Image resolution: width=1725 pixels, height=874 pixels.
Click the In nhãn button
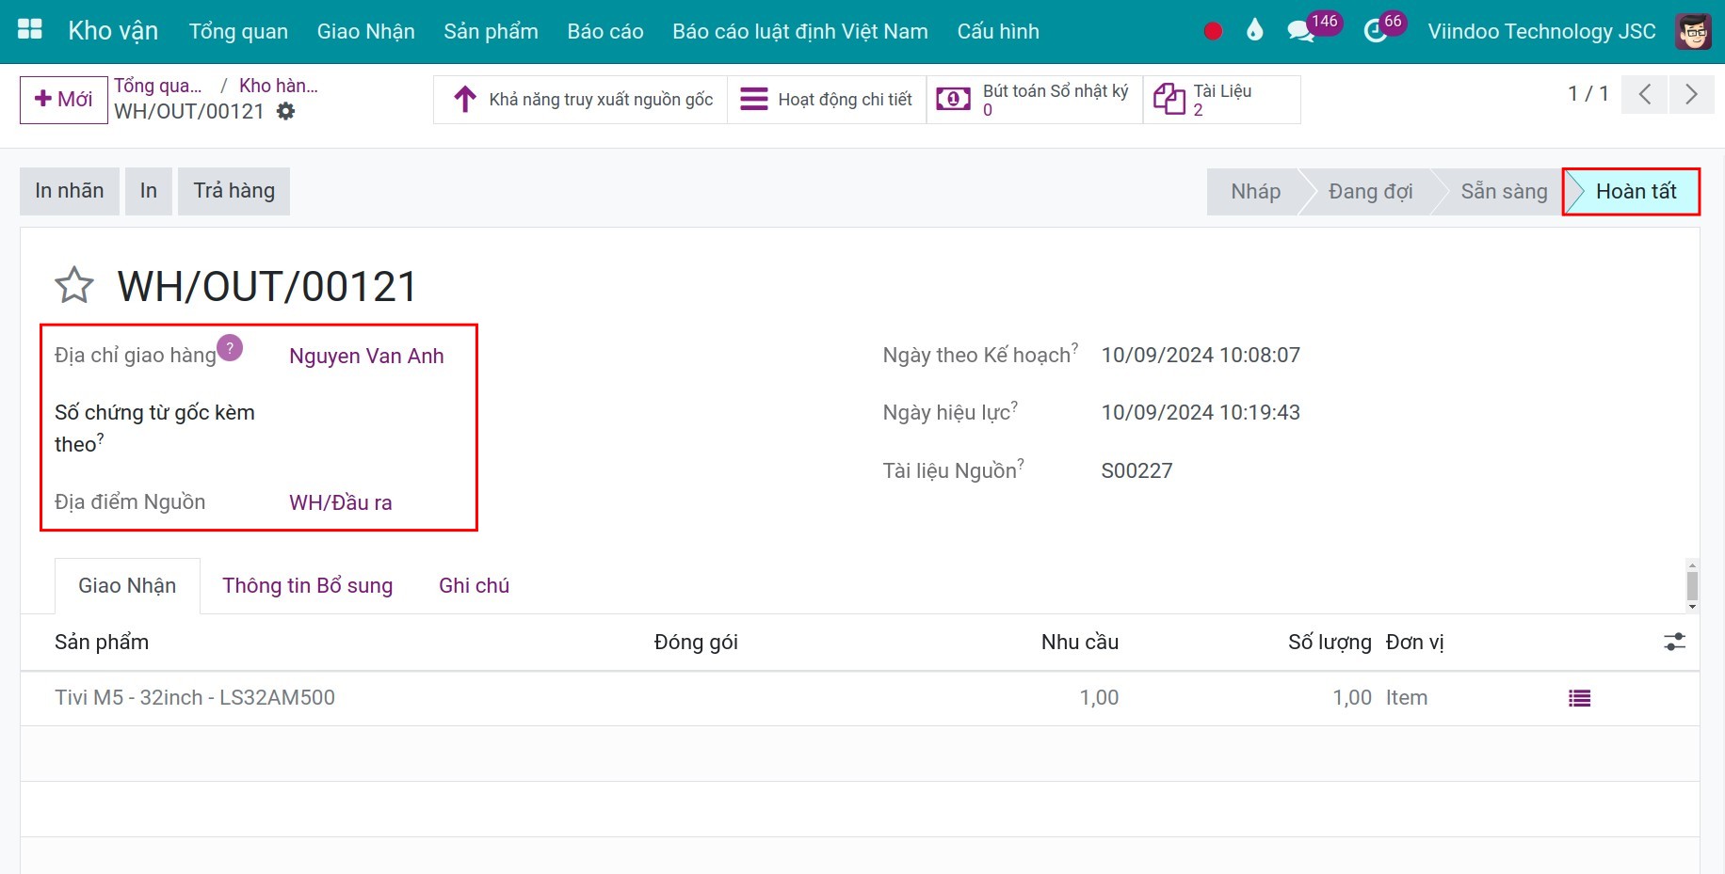tap(70, 191)
